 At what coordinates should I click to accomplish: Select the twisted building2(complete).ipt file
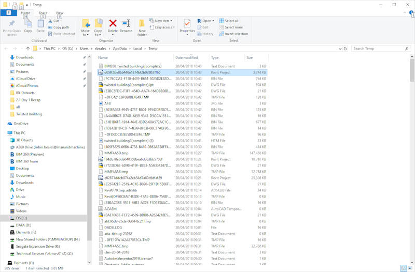pyautogui.click(x=129, y=85)
